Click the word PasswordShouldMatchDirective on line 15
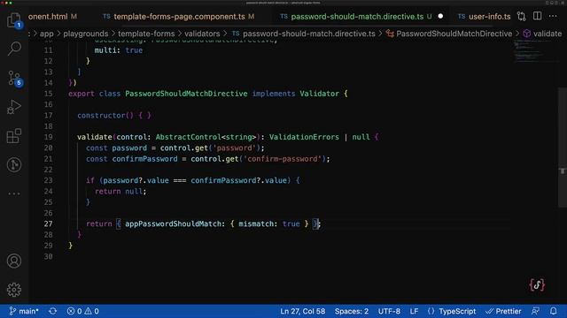 (186, 94)
